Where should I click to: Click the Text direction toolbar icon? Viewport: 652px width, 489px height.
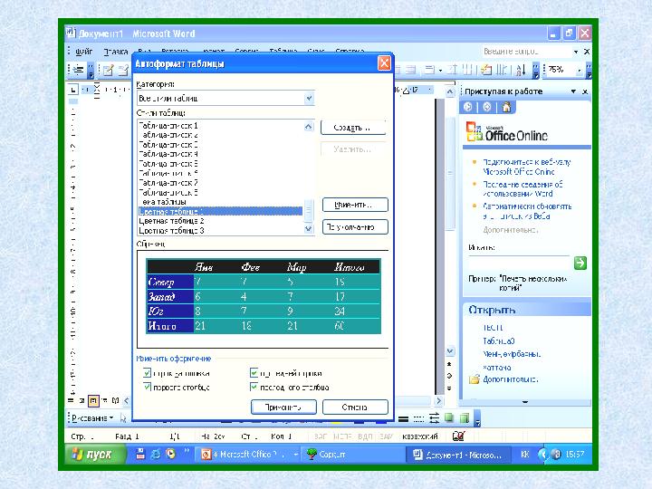tap(502, 71)
